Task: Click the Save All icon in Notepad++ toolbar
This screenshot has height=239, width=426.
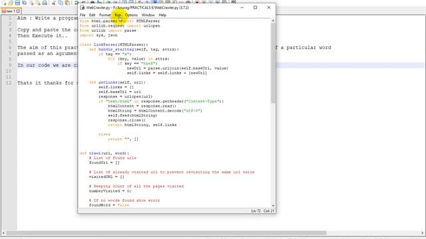Action: pyautogui.click(x=25, y=3)
